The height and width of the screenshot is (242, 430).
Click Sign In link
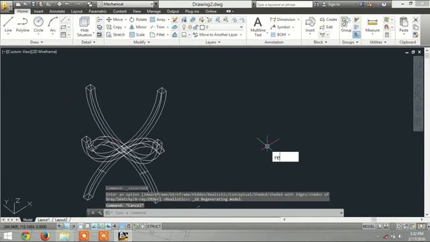[x=331, y=5]
